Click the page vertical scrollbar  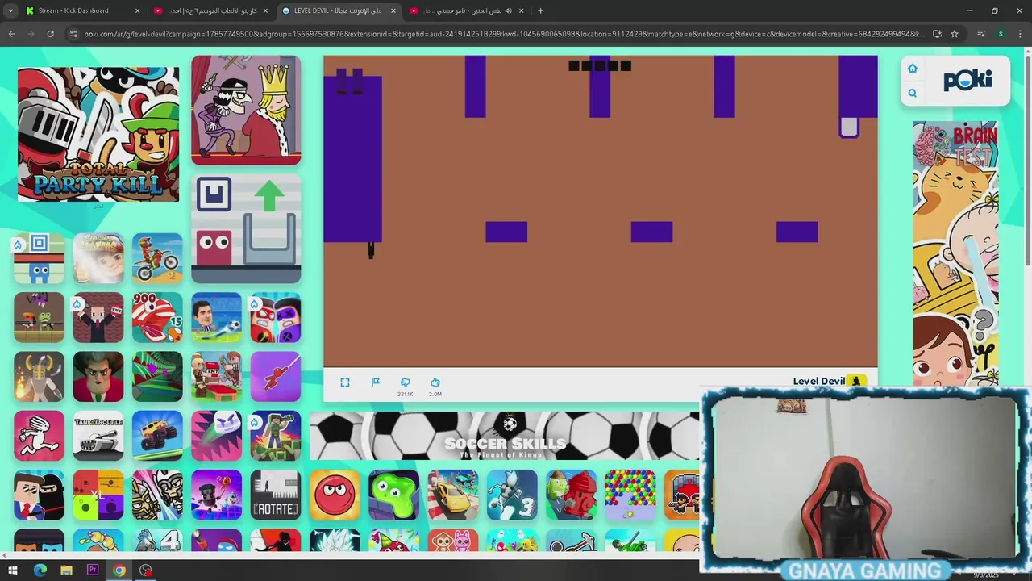1027,161
